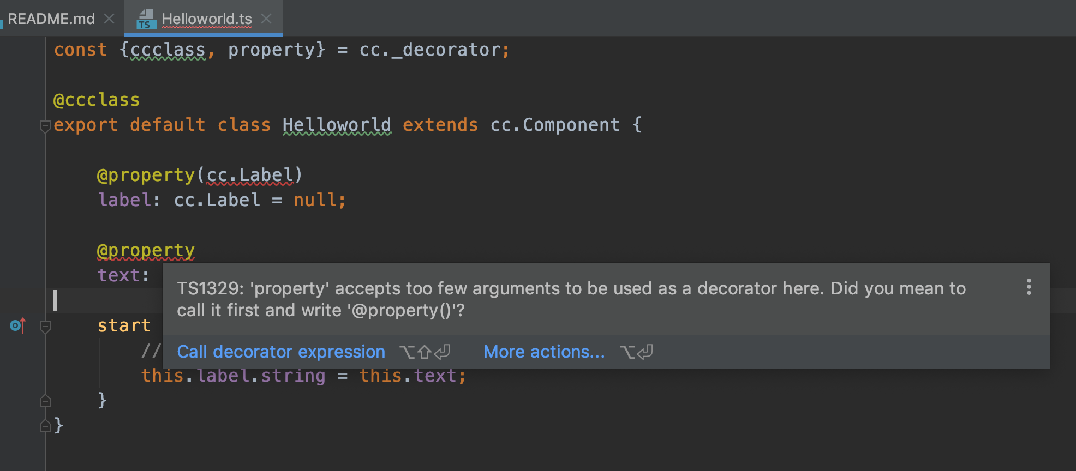The height and width of the screenshot is (471, 1076).
Task: Close the Helloworld.ts tab
Action: [x=266, y=19]
